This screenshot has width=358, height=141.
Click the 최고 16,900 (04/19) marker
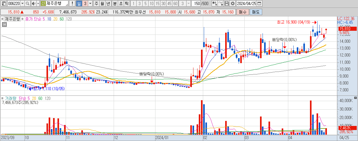[x=293, y=22]
